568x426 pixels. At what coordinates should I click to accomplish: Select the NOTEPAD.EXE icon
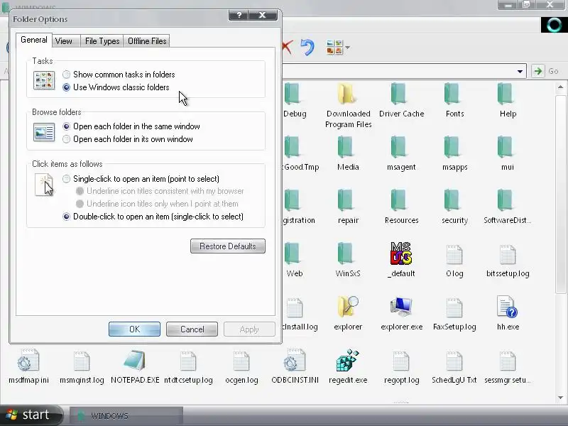[x=135, y=361]
